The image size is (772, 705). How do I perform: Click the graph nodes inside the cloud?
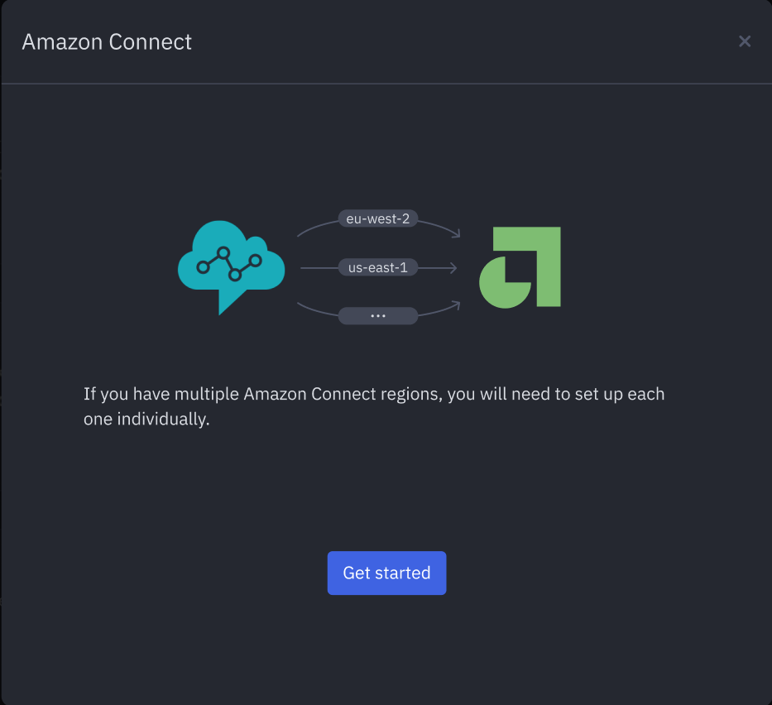click(229, 262)
